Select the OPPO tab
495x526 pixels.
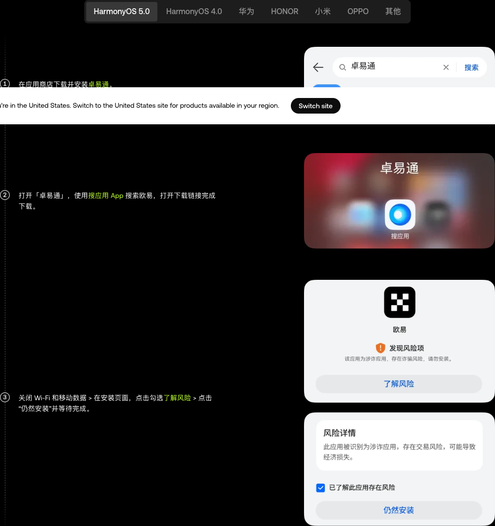(x=358, y=11)
